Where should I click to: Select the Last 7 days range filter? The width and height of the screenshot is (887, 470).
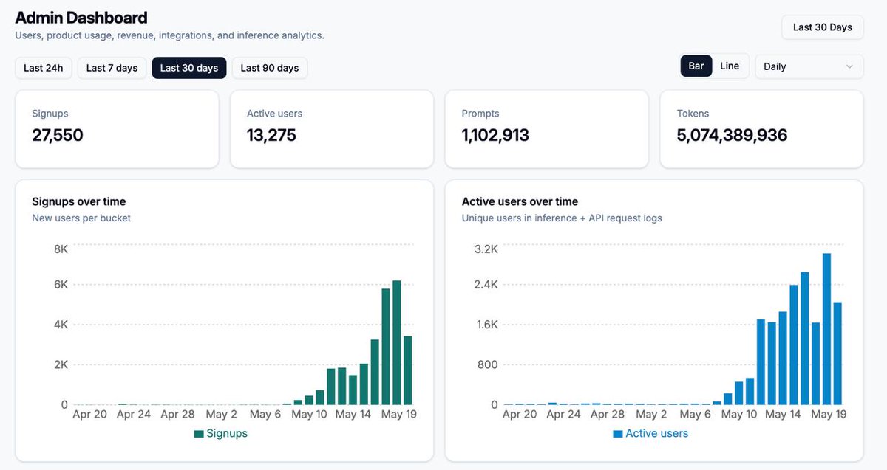(x=112, y=68)
